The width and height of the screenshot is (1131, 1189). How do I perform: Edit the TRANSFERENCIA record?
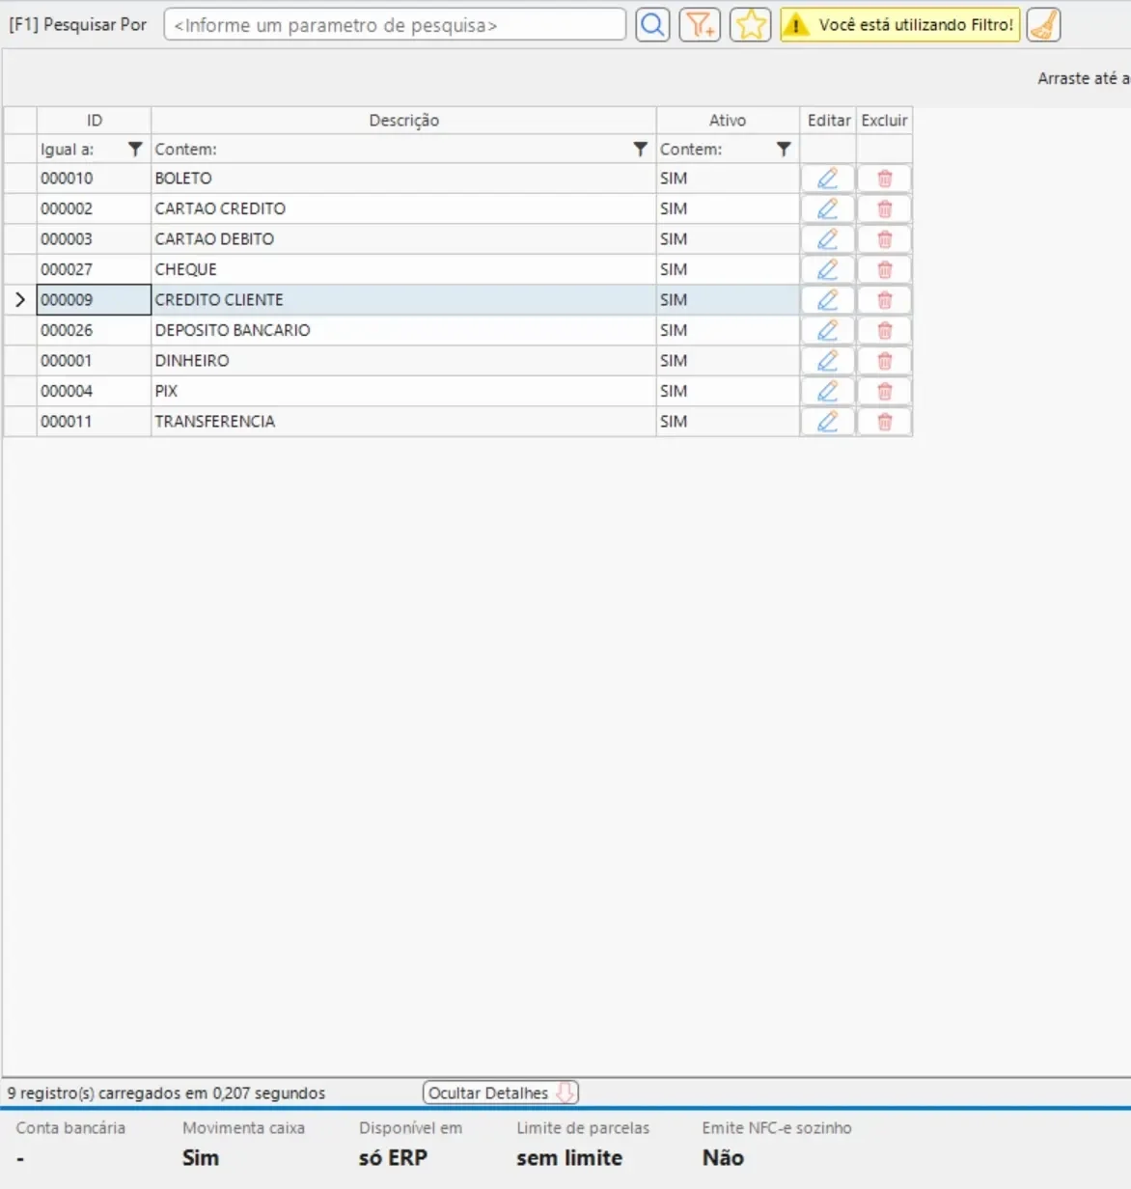[828, 422]
